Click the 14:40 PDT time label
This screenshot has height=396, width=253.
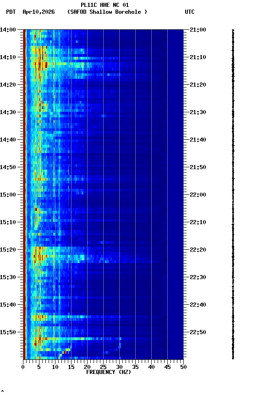coord(8,140)
